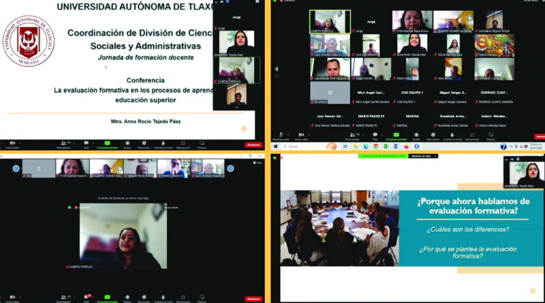The width and height of the screenshot is (545, 303).
Task: Click Compartir pantalla in the title slide window
Action: coord(107,144)
